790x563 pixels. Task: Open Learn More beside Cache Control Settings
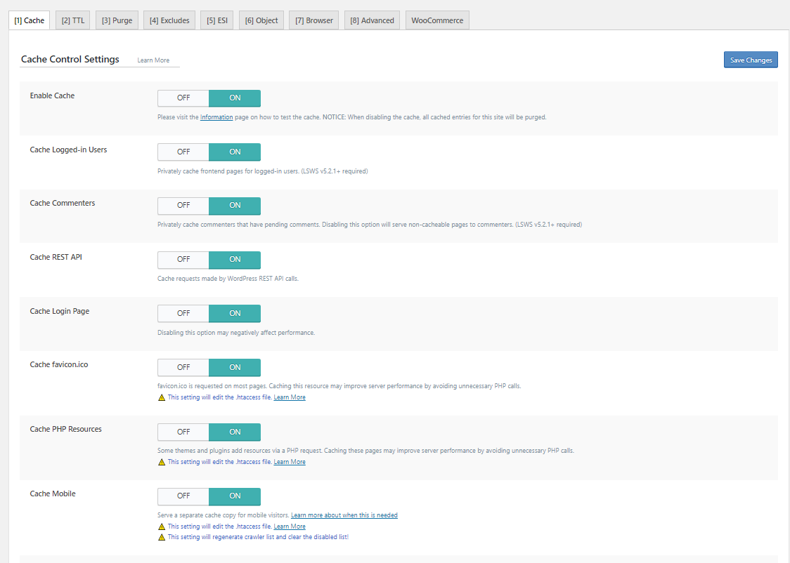(x=153, y=60)
